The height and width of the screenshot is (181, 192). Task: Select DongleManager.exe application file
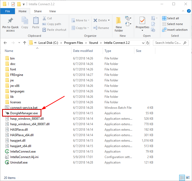(x=24, y=113)
